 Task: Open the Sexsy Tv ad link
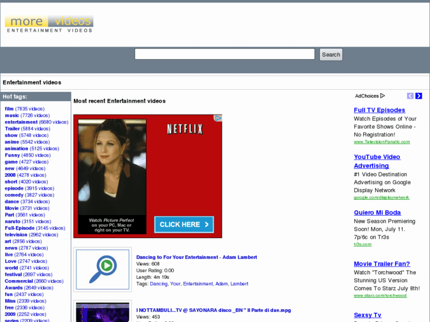[x=367, y=315]
